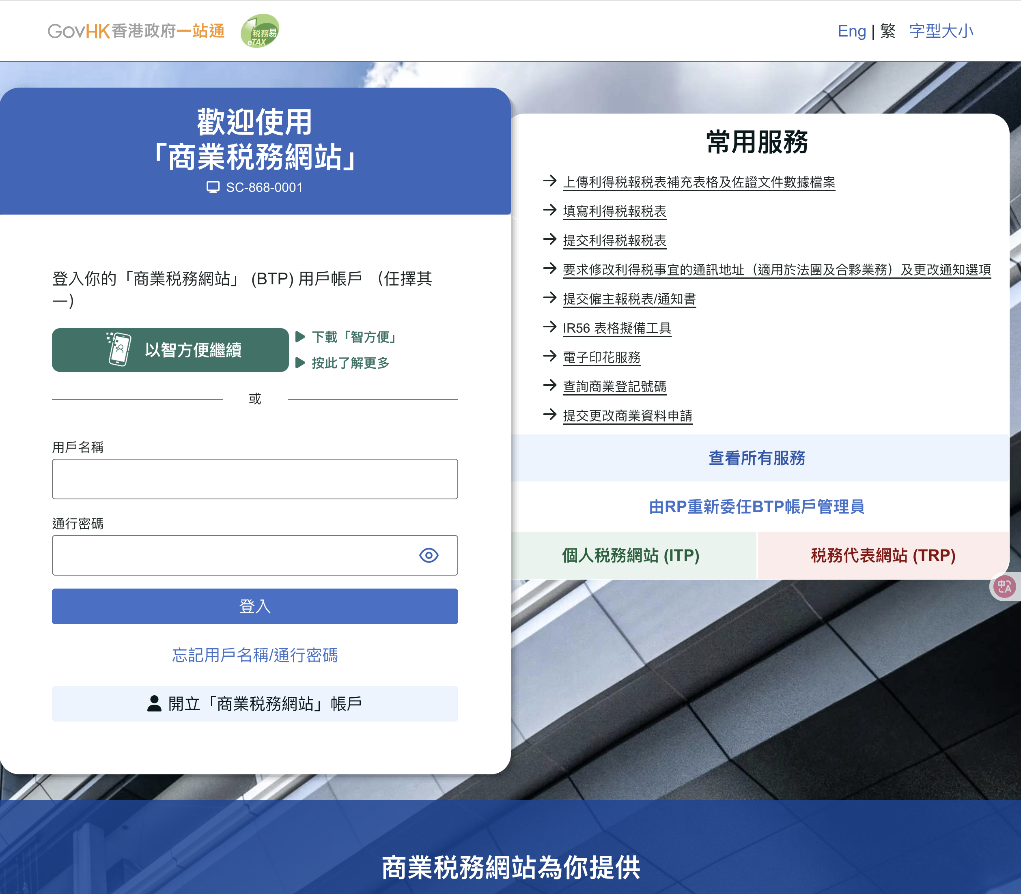1021x894 pixels.
Task: Expand 按此了解更多 triangle link
Action: point(350,363)
